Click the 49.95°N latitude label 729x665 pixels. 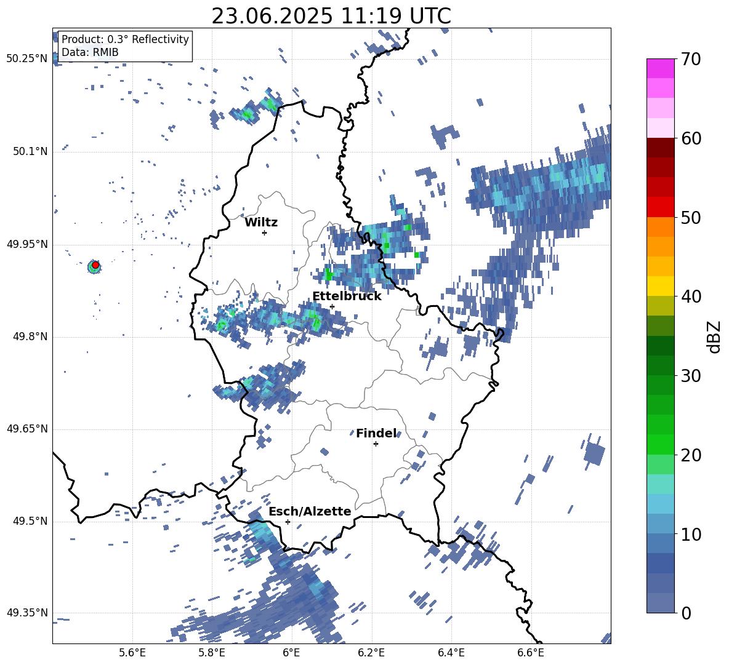pyautogui.click(x=27, y=244)
